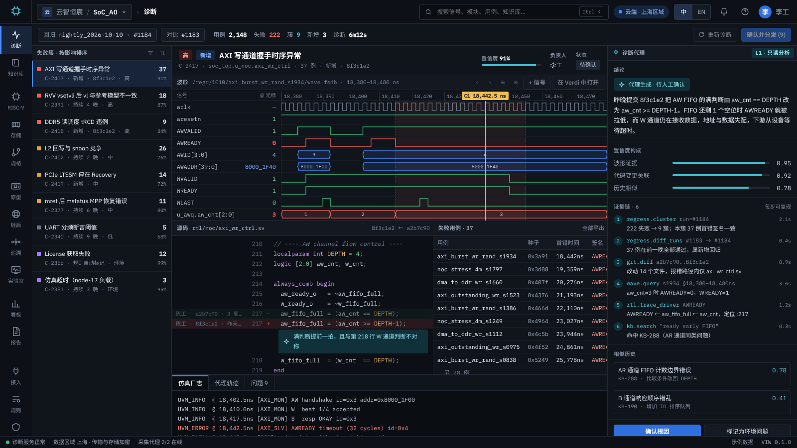
Task: Switch interface language to 中
Action: 683,12
